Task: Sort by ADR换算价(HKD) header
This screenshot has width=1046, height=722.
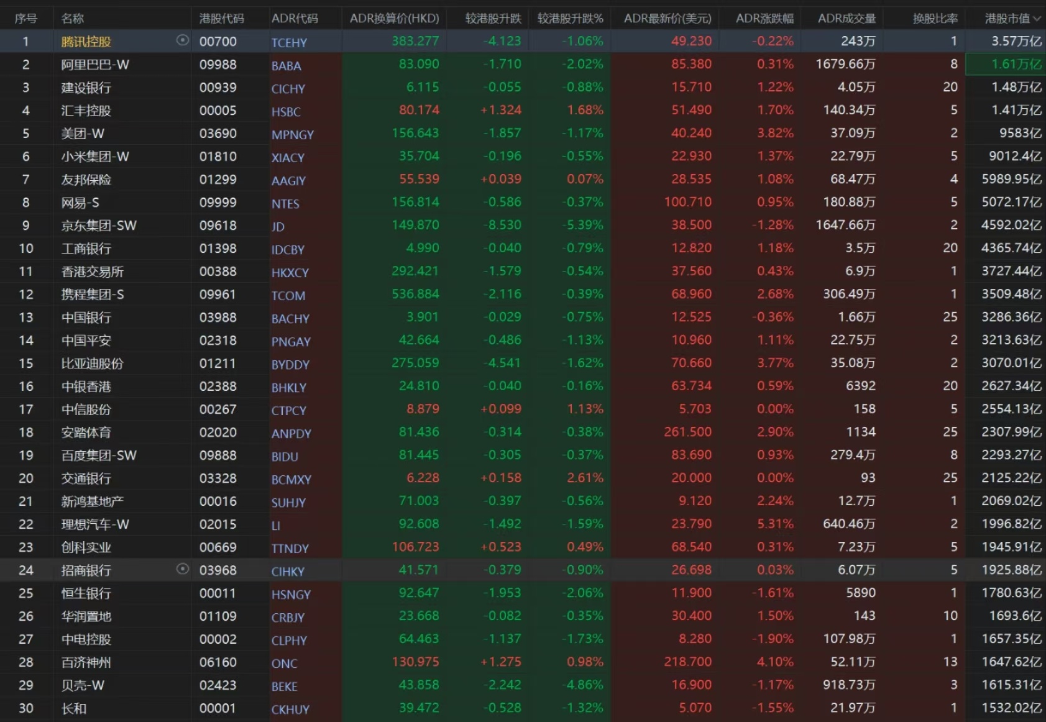Action: pos(394,19)
